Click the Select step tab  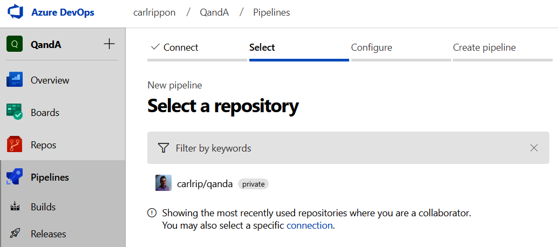[x=262, y=47]
